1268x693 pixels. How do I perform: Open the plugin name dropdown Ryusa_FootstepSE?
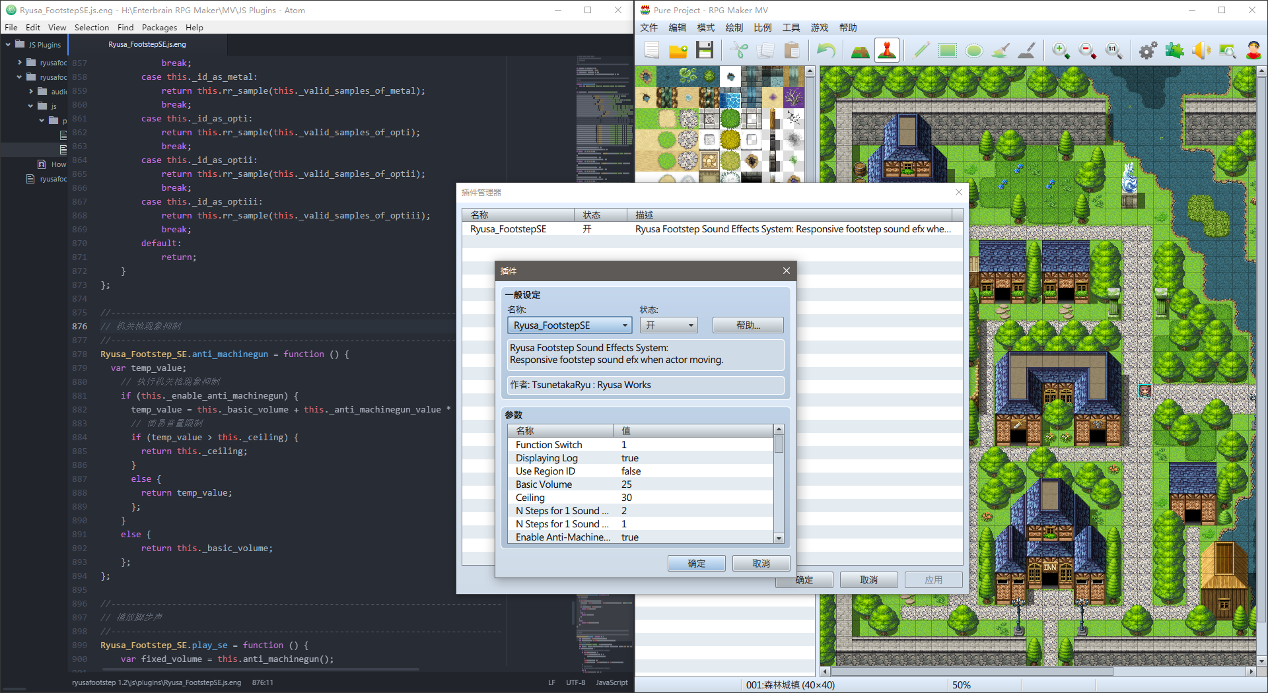pyautogui.click(x=569, y=325)
